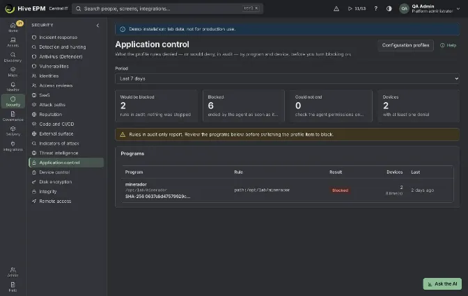
Task: Click the Program column header
Action: coord(134,172)
